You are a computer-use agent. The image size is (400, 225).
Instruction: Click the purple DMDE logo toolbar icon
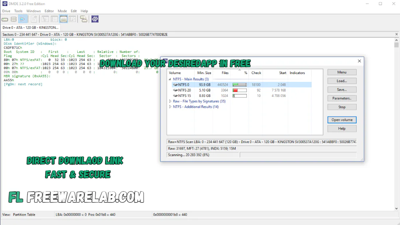(x=95, y=19)
